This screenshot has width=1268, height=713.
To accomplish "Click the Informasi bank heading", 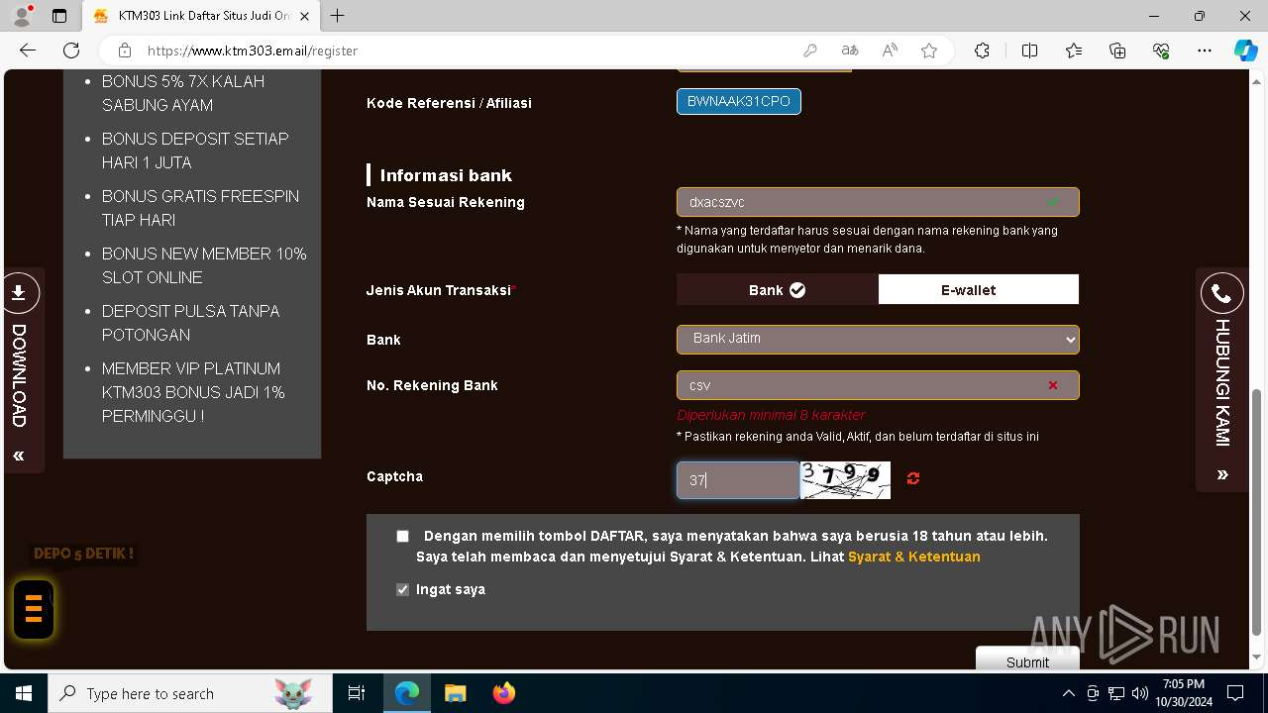I will click(446, 175).
